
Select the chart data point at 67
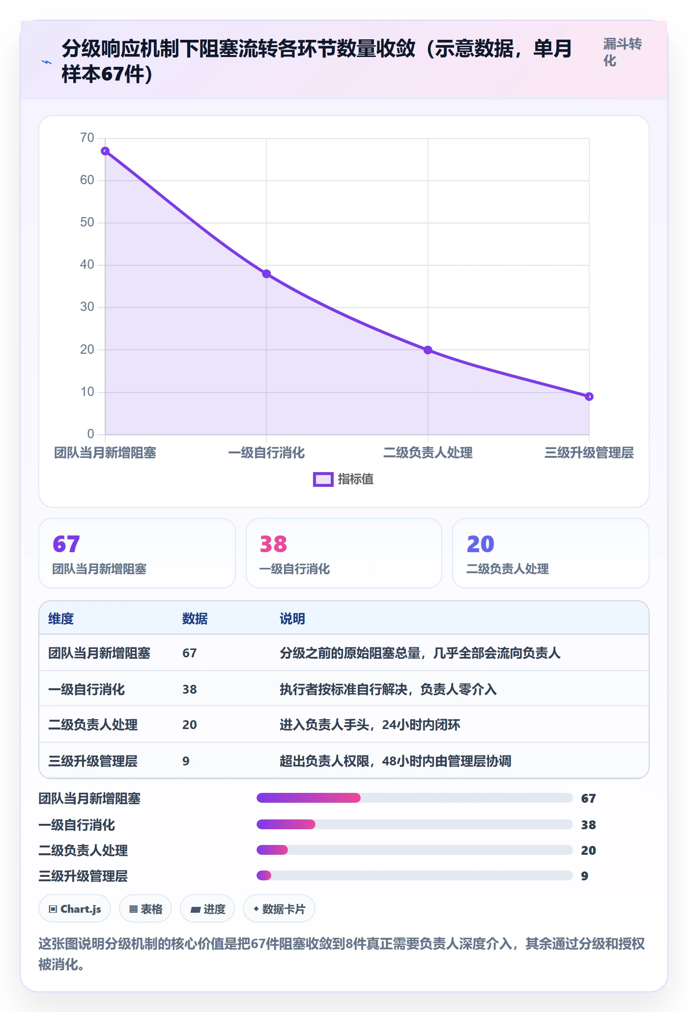(x=105, y=151)
